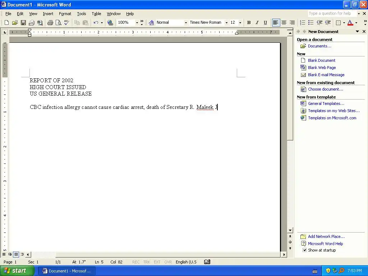Open the New Document task pane menu arrow
This screenshot has width=368, height=276.
[357, 32]
